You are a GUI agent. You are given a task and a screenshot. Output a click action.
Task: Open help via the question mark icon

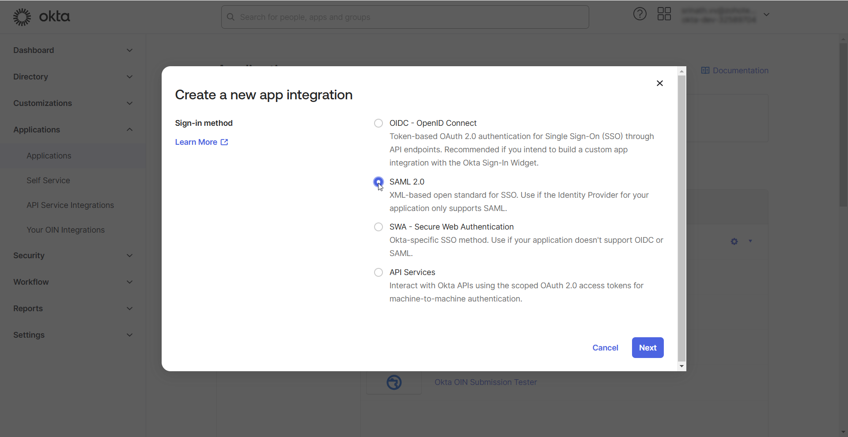pyautogui.click(x=640, y=14)
